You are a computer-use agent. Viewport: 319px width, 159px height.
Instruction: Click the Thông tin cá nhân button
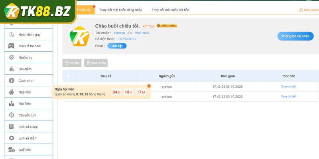click(x=295, y=36)
